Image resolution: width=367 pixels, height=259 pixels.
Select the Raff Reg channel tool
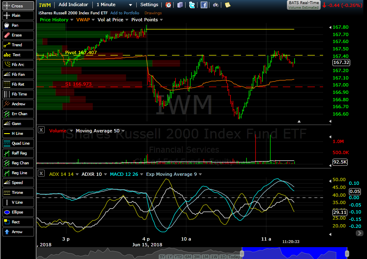tap(18, 153)
